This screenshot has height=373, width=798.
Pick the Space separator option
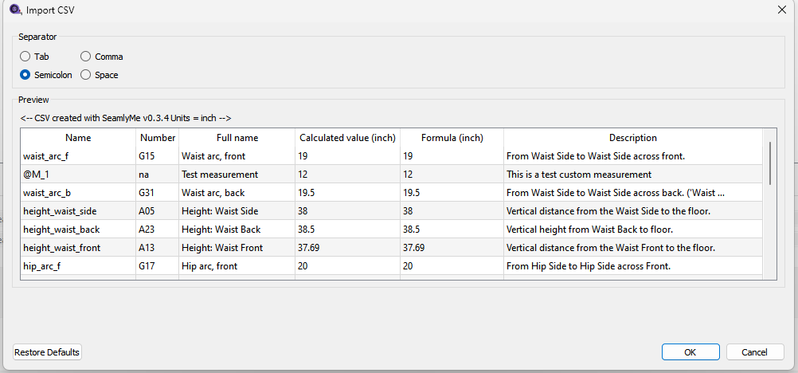click(x=86, y=75)
